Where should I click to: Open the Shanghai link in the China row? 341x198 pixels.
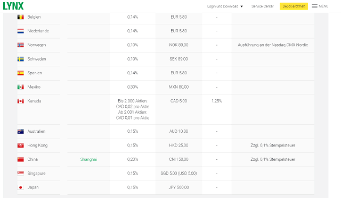click(x=89, y=159)
